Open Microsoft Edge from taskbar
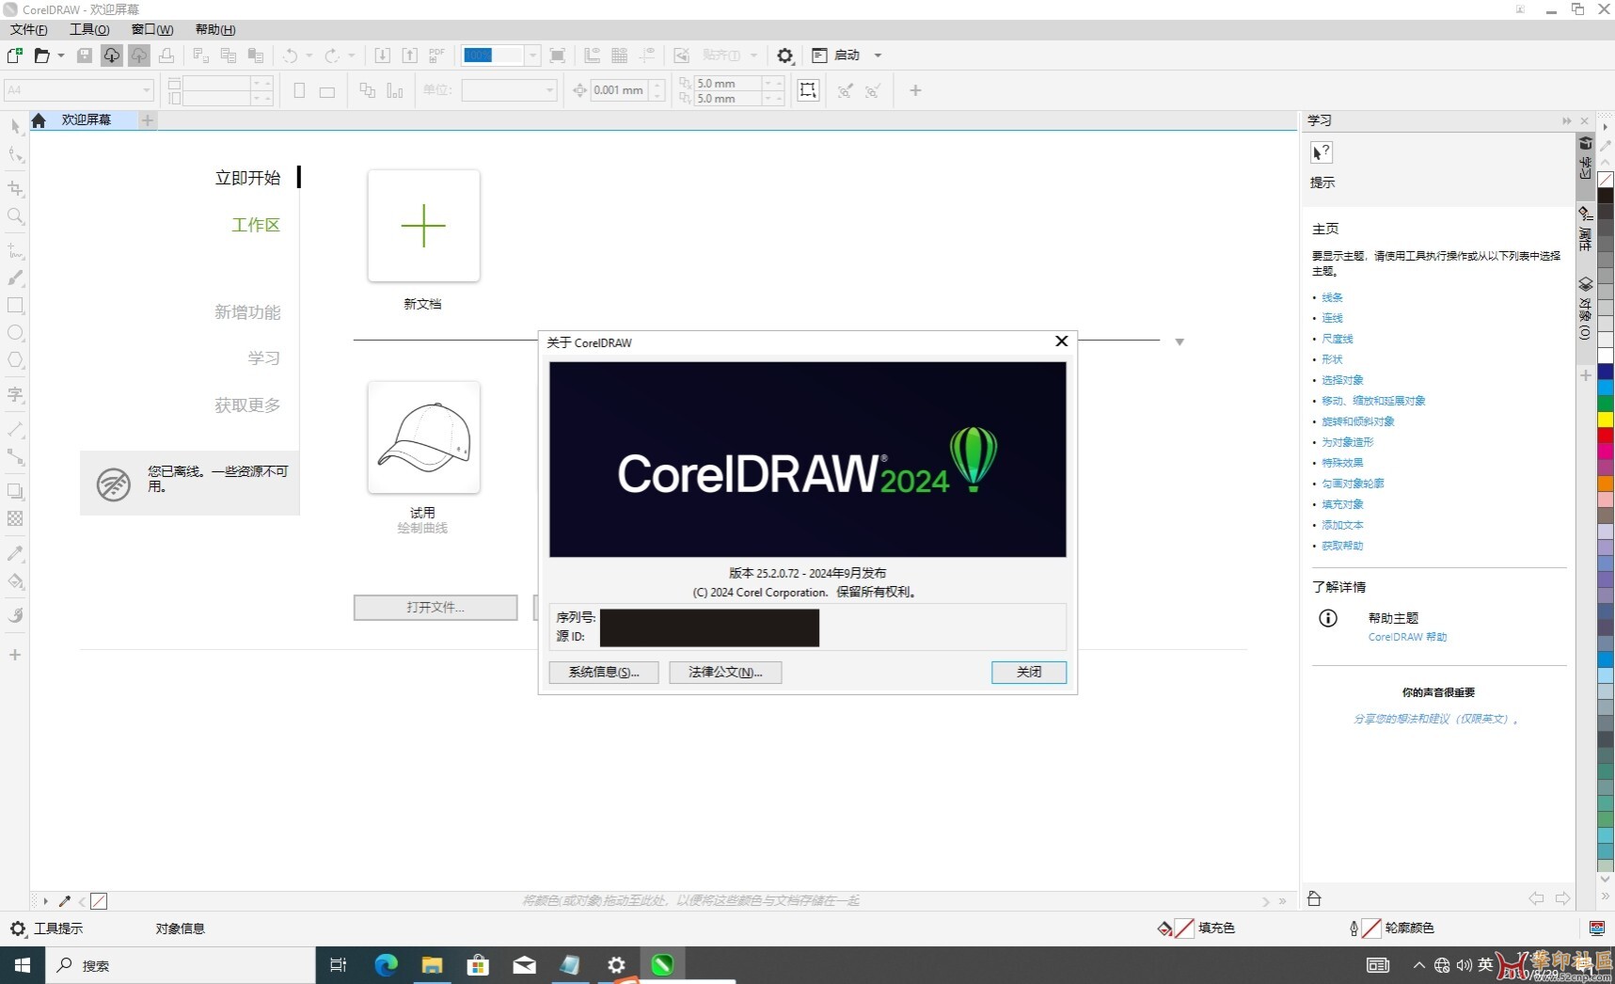This screenshot has height=984, width=1615. (386, 965)
